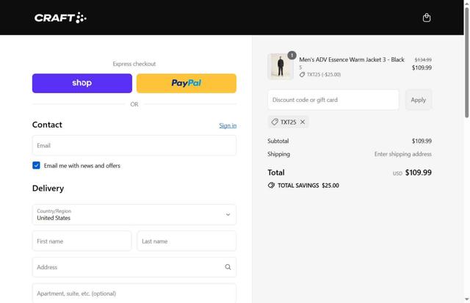Click the Express checkout label
The height and width of the screenshot is (303, 470).
click(x=134, y=64)
